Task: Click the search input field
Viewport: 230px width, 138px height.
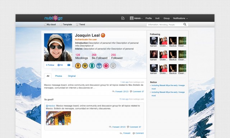Action: point(165,25)
